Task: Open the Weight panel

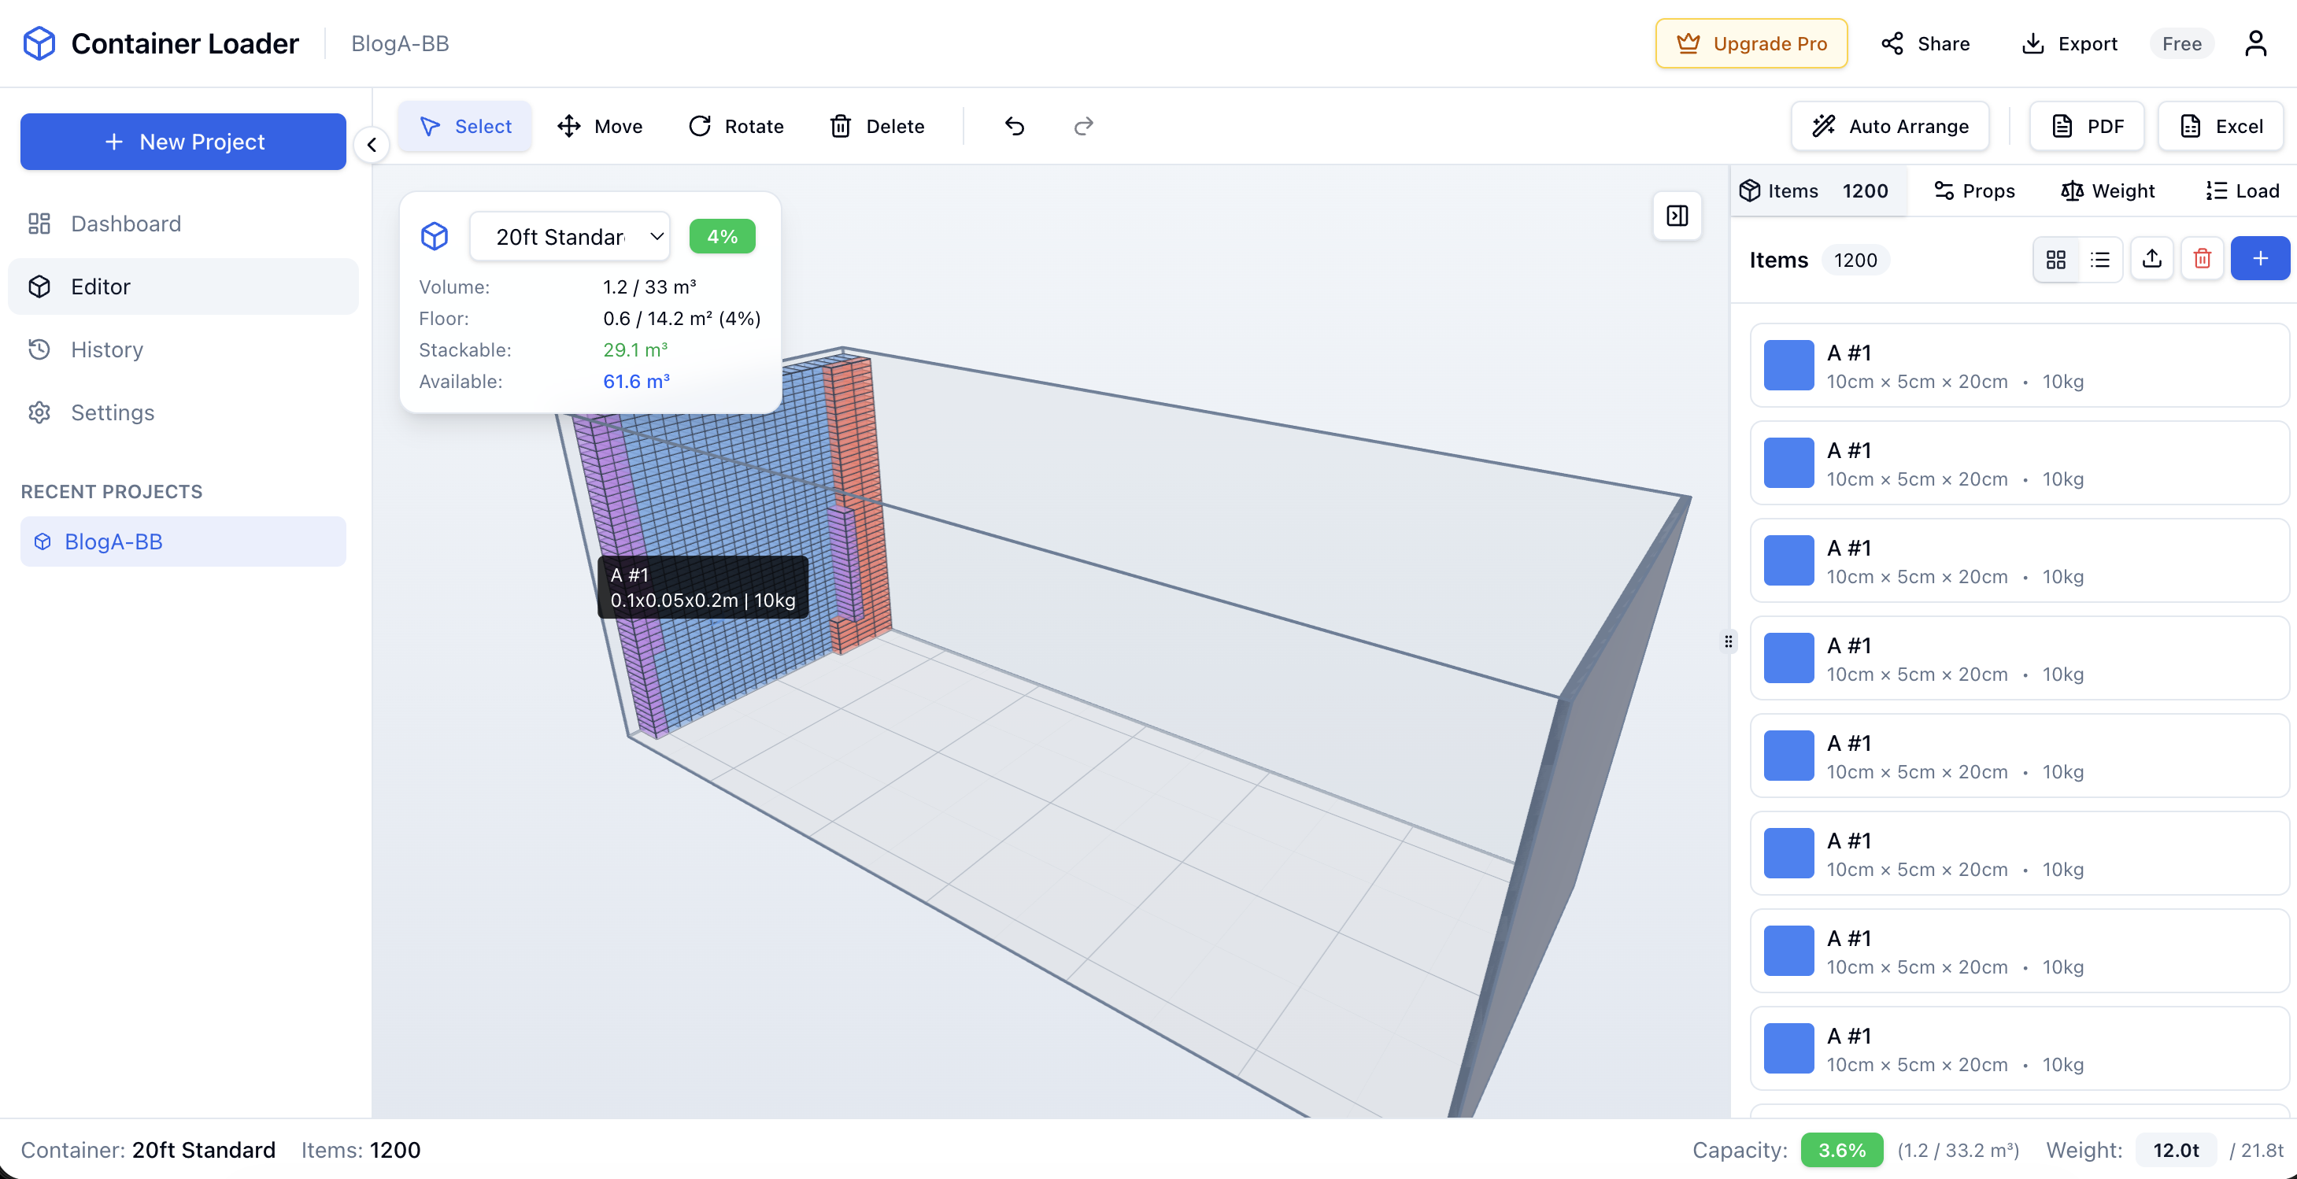Action: click(x=2107, y=190)
